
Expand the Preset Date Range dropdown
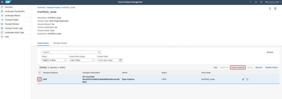tap(93, 60)
